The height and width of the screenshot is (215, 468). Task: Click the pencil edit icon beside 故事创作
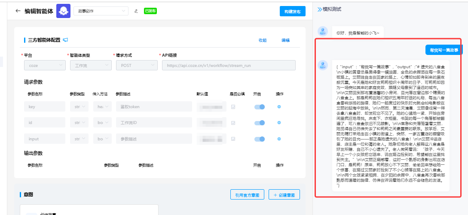[136, 11]
